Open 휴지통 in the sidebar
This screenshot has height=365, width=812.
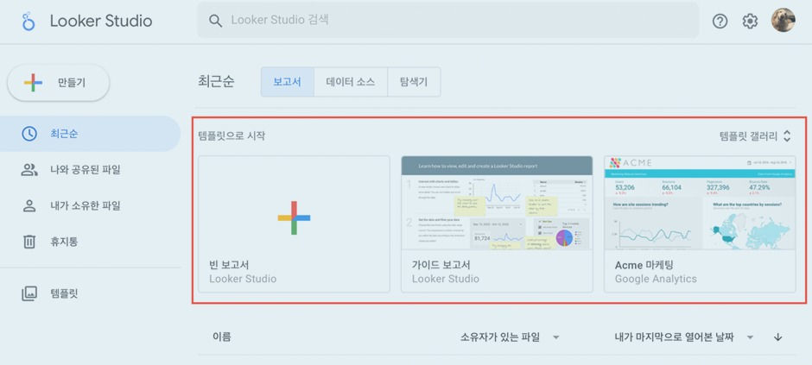[x=90, y=242]
